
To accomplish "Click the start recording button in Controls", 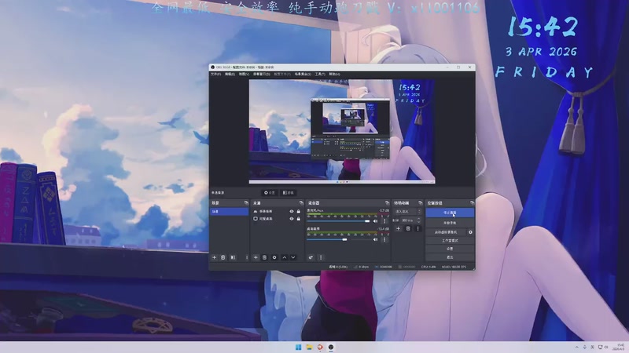I will click(x=450, y=223).
